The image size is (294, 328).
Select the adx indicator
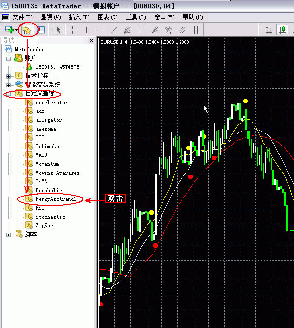click(40, 111)
